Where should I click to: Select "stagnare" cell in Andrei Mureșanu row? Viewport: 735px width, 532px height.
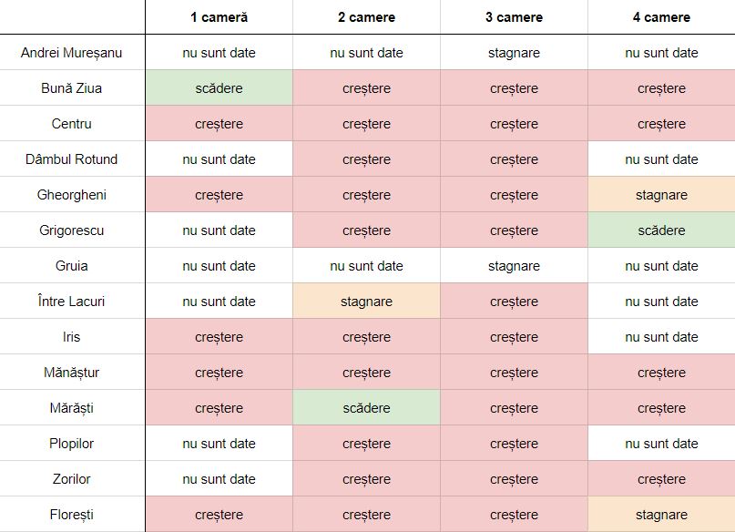(514, 53)
